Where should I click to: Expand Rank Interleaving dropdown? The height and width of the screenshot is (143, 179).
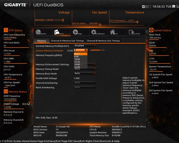85,87
